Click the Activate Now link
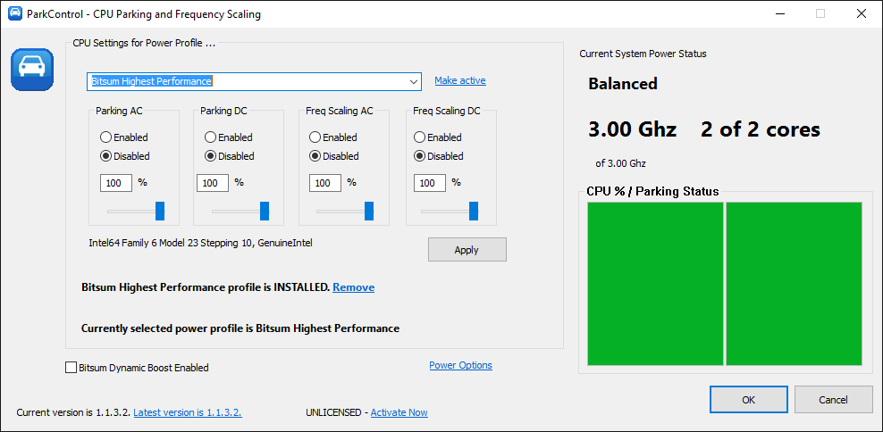The height and width of the screenshot is (432, 883). tap(399, 412)
